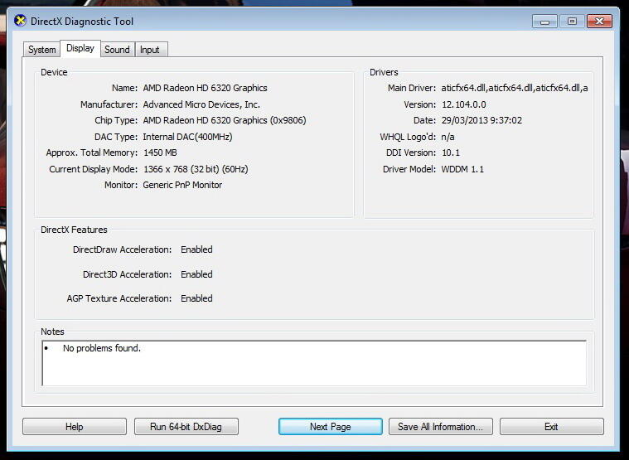Click manufacturer 'Advanced Micro Devices, Inc.'
Screen dimensions: 629x460
point(201,104)
